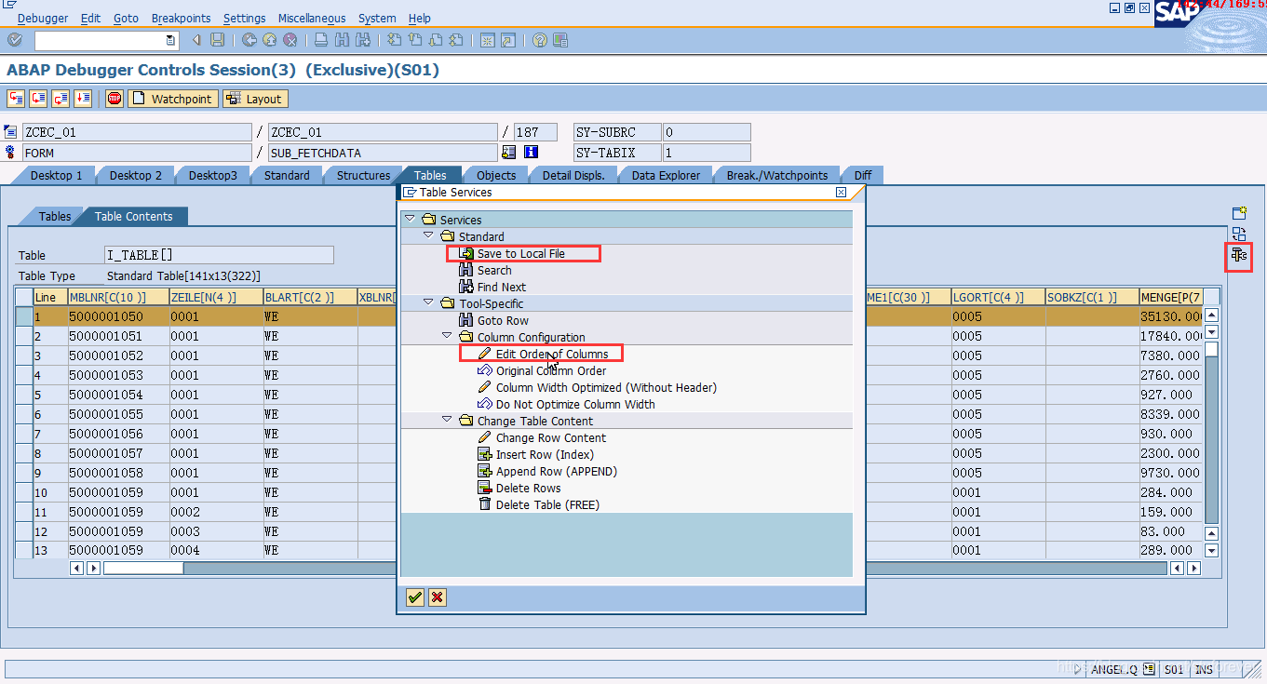1267x684 pixels.
Task: Click the Return step-out debugger icon
Action: coord(61,99)
